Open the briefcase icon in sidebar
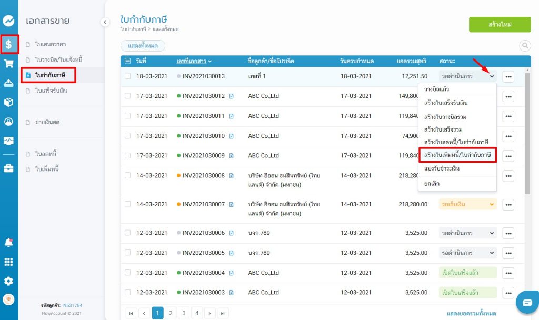This screenshot has width=539, height=320. (8, 168)
